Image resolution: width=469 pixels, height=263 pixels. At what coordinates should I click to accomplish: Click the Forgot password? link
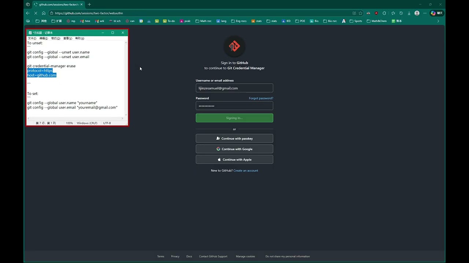click(x=261, y=98)
